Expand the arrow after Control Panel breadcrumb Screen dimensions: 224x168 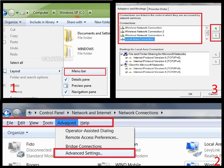pyautogui.click(x=68, y=113)
